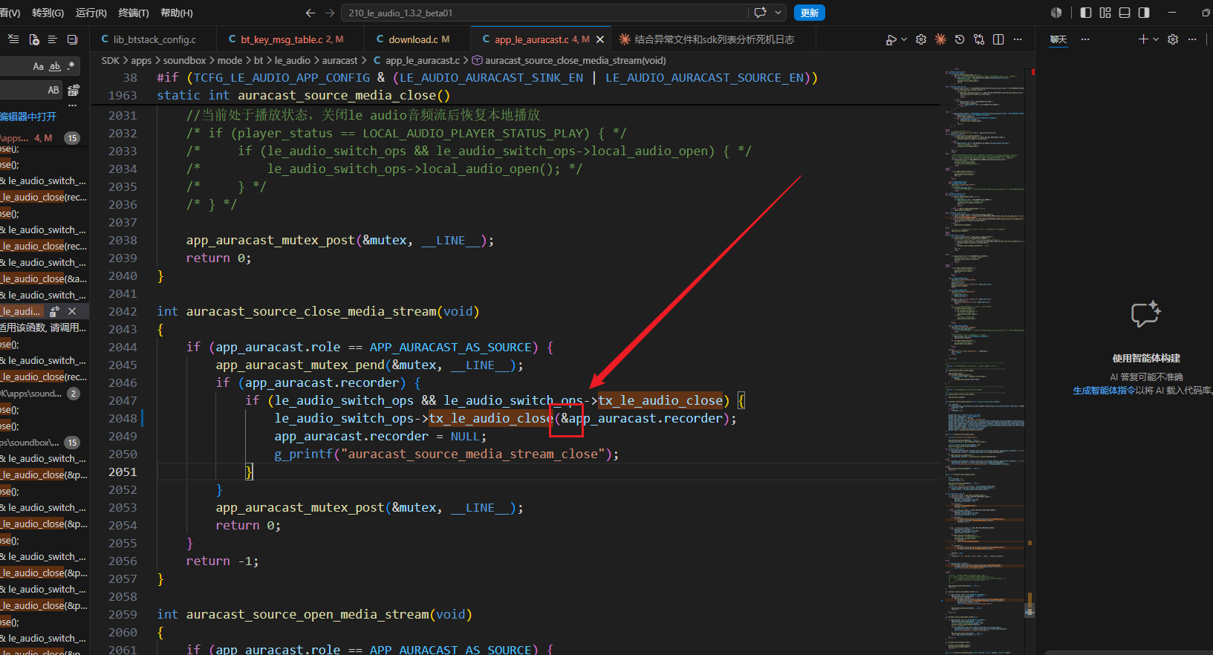
Task: Click the Replace All icon
Action: click(x=74, y=90)
